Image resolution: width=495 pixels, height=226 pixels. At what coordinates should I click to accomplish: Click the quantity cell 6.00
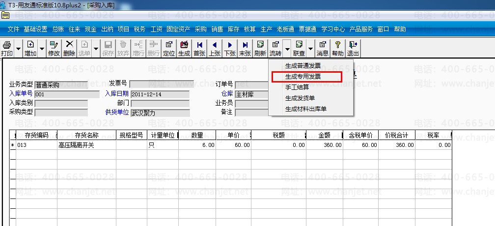197,145
